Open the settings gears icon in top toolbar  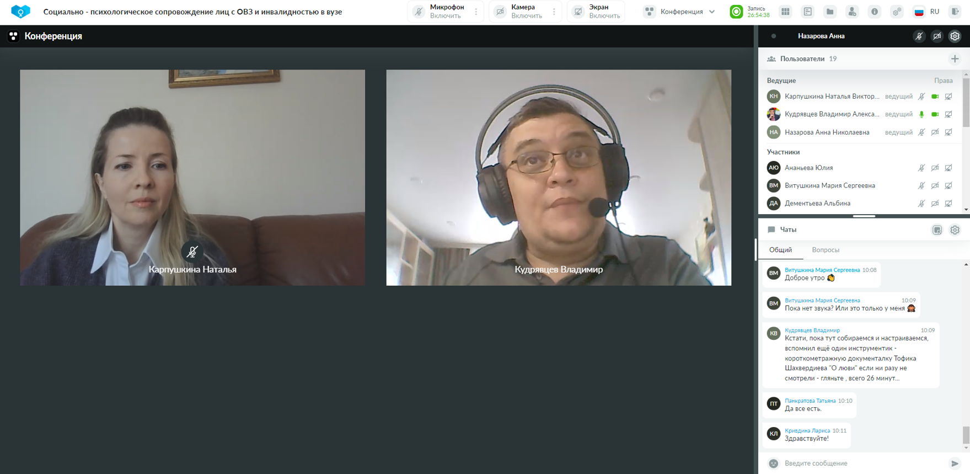897,12
